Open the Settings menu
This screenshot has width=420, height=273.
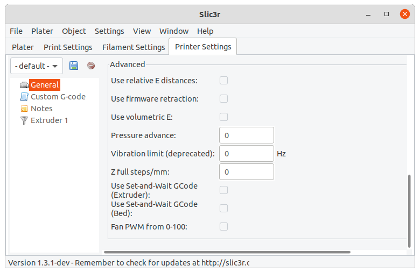109,31
